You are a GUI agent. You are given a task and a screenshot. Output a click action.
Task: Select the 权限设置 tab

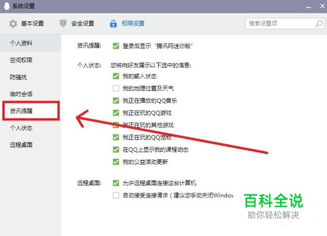point(127,23)
